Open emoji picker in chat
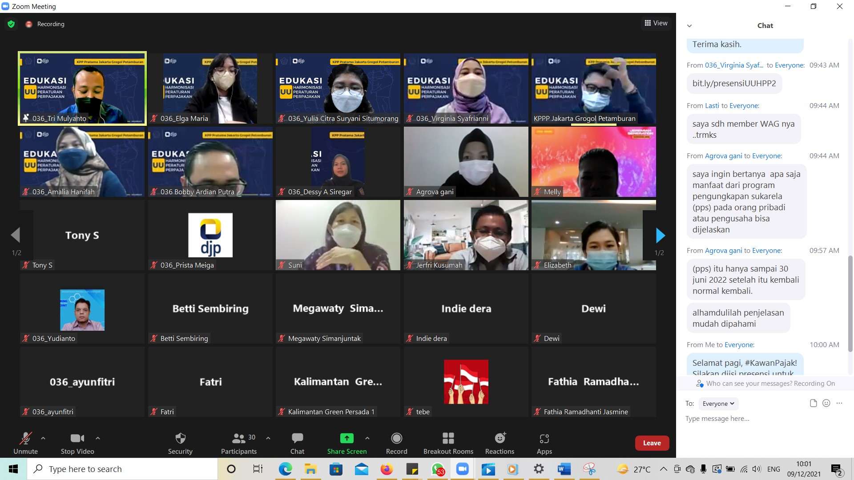 (x=826, y=403)
